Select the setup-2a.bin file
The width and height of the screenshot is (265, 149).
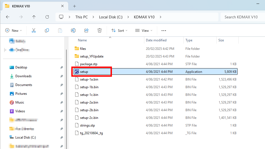tap(156, 102)
